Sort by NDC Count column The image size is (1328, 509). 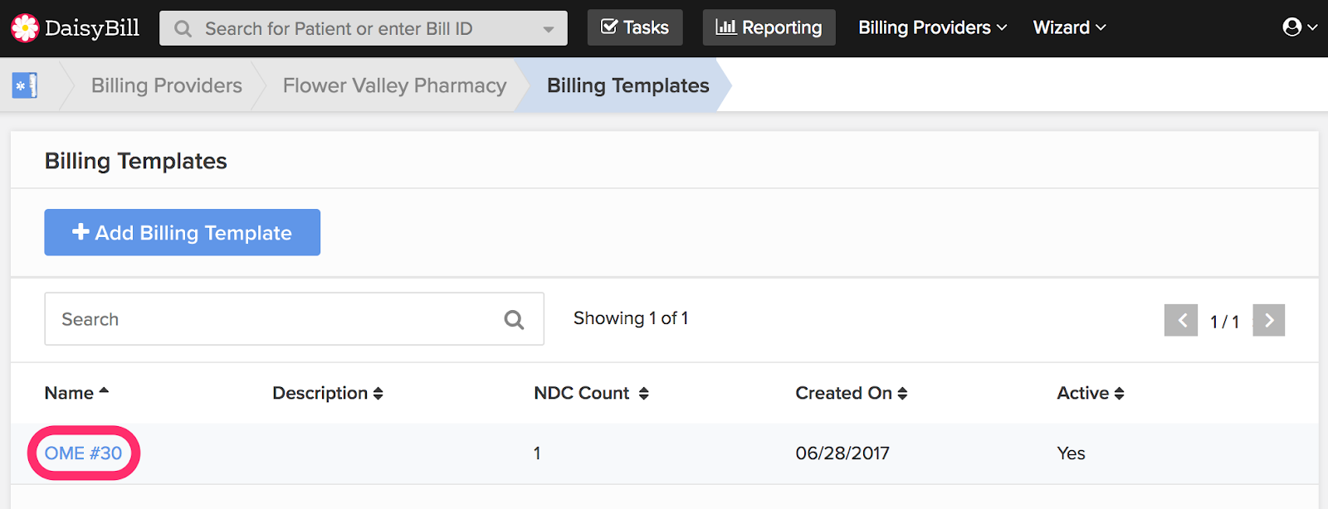click(643, 394)
